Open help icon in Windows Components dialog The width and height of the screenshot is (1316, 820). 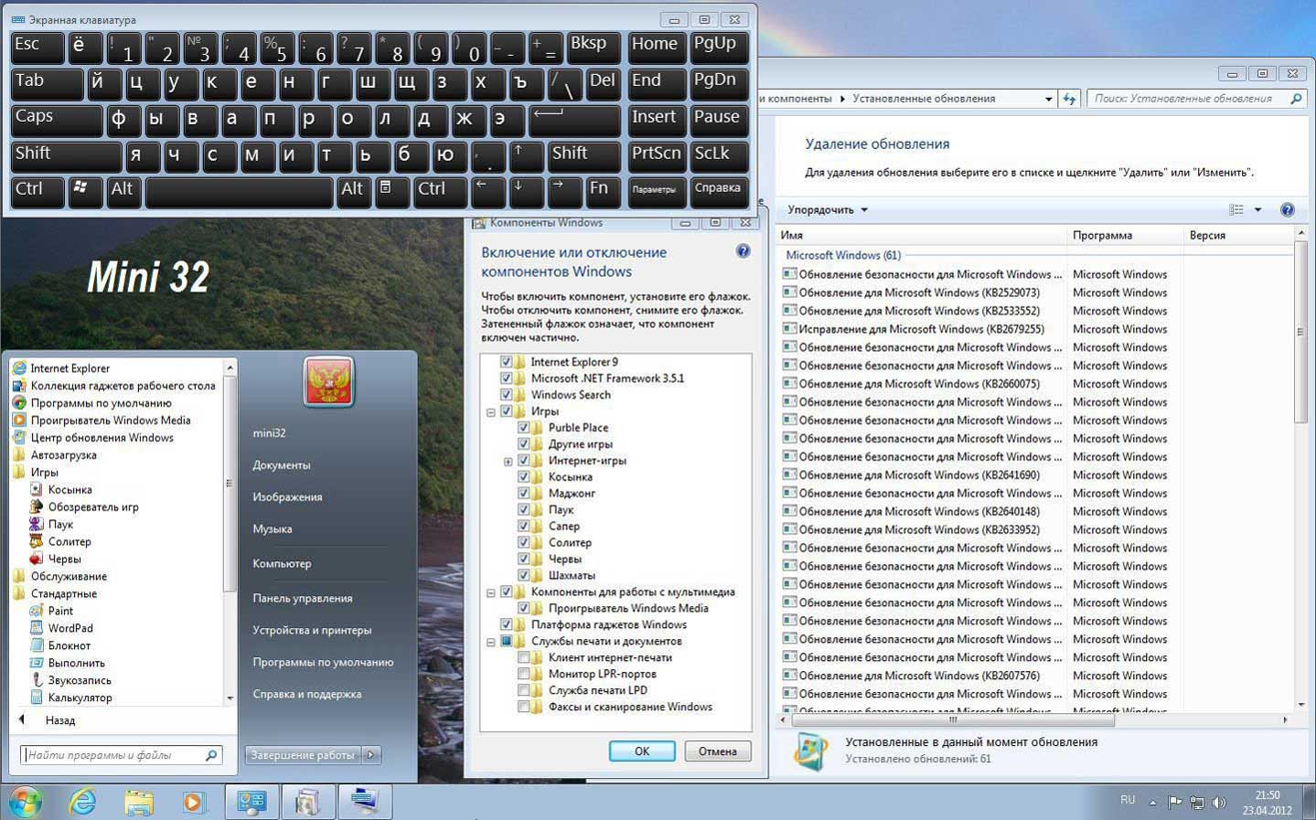743,251
